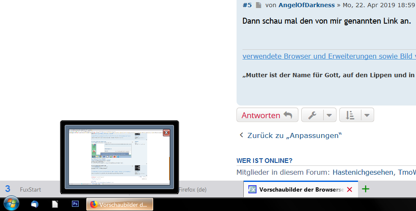Click the signature quote starting Mutter ist der Name
The image size is (416, 211).
click(x=329, y=75)
